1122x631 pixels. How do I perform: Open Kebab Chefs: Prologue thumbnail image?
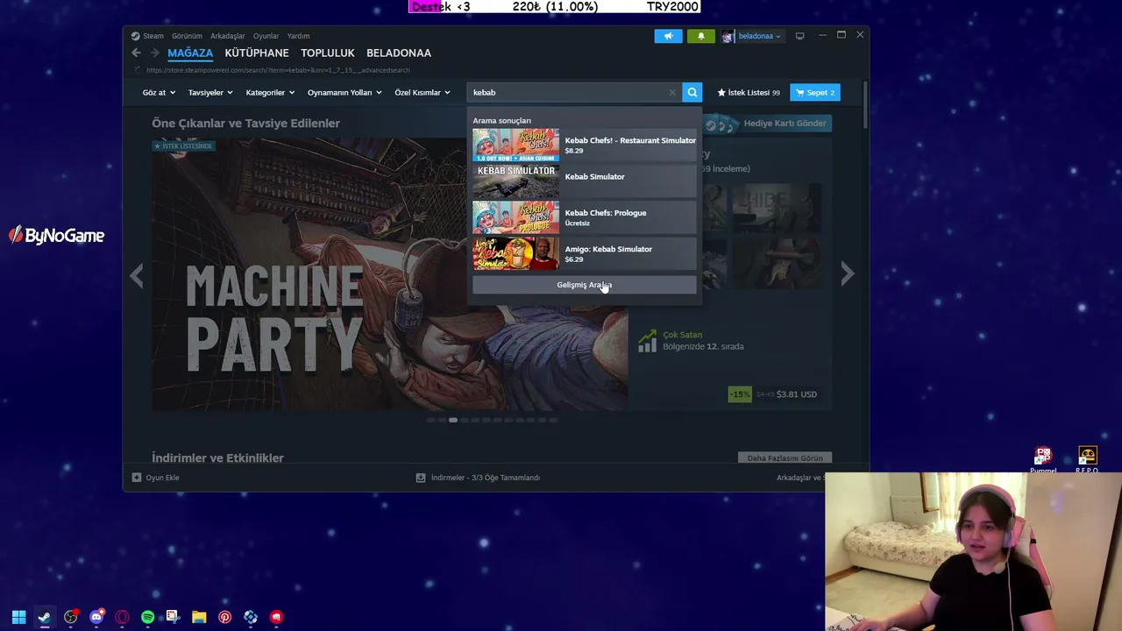point(515,217)
